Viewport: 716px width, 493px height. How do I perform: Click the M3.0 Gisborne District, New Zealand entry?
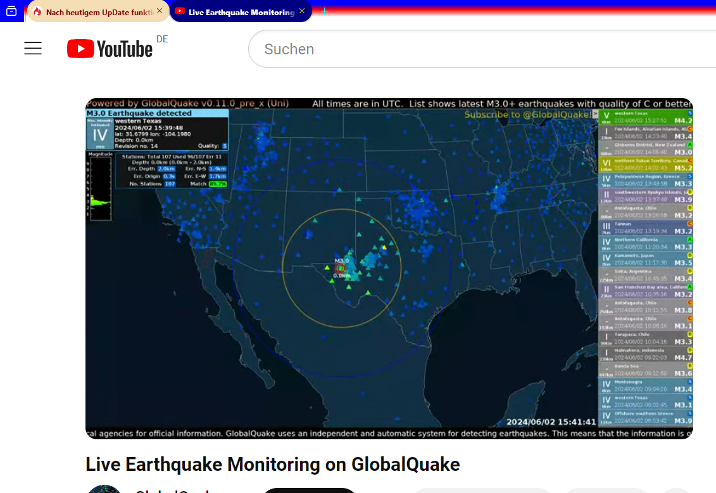646,149
